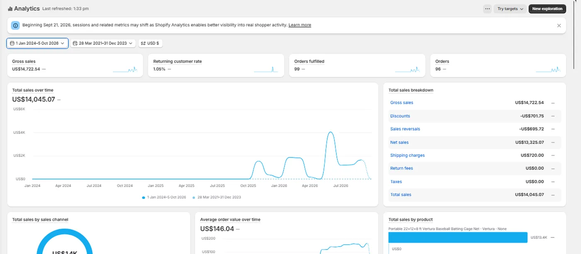Screen dimensions: 581x254
Task: Open the Total sales breakdown report
Action: (x=411, y=90)
